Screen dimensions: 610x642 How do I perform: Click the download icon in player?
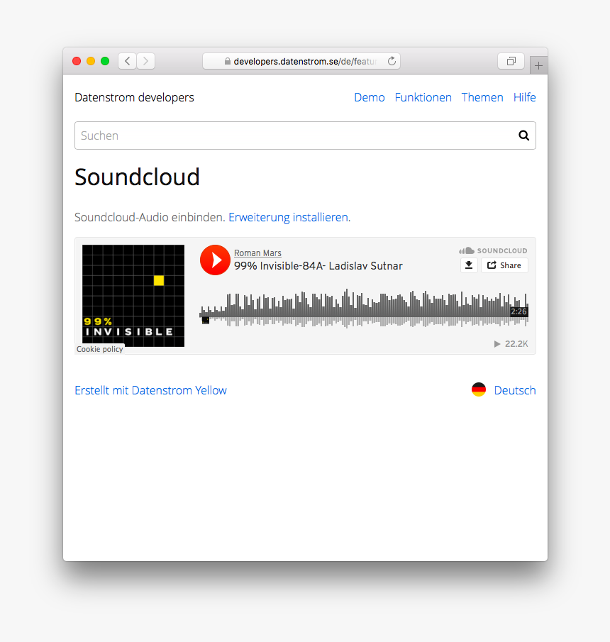click(468, 265)
